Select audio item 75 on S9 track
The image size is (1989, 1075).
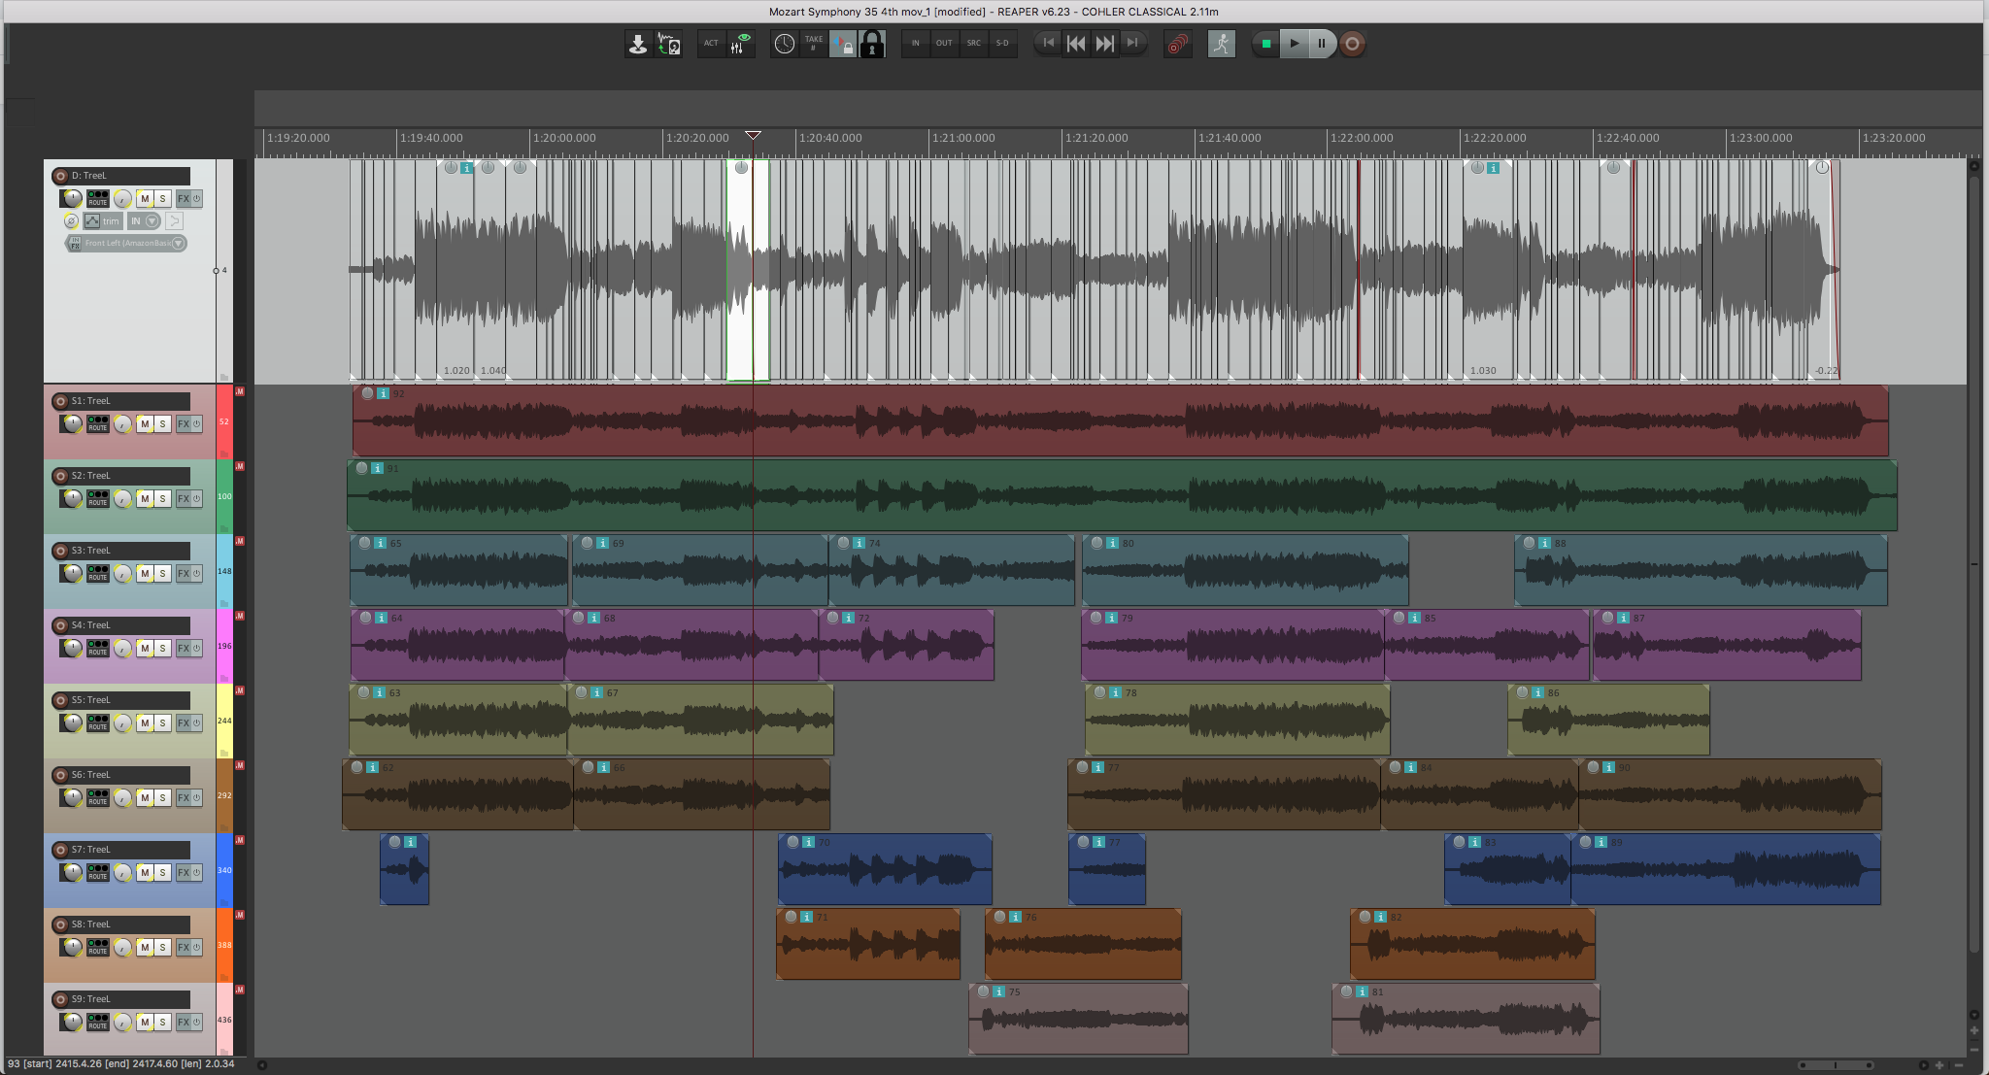click(x=1078, y=1019)
